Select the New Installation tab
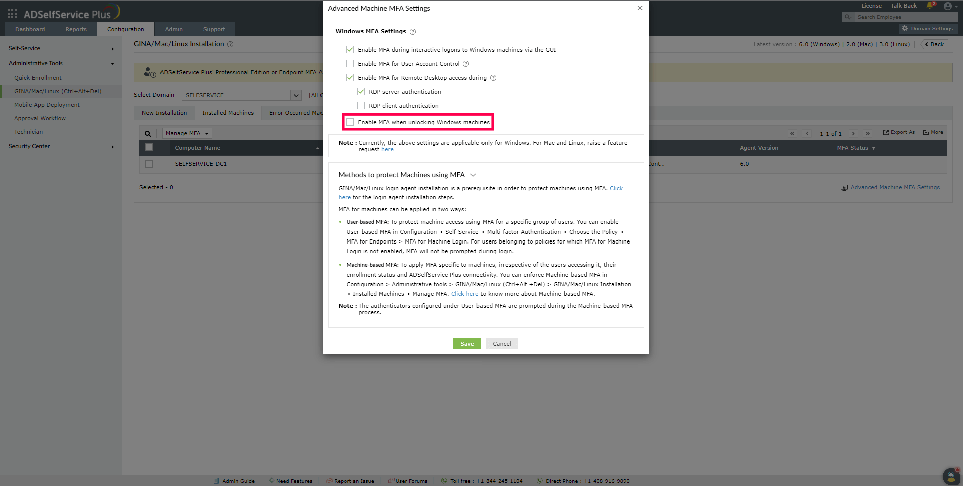This screenshot has width=963, height=486. pyautogui.click(x=165, y=113)
